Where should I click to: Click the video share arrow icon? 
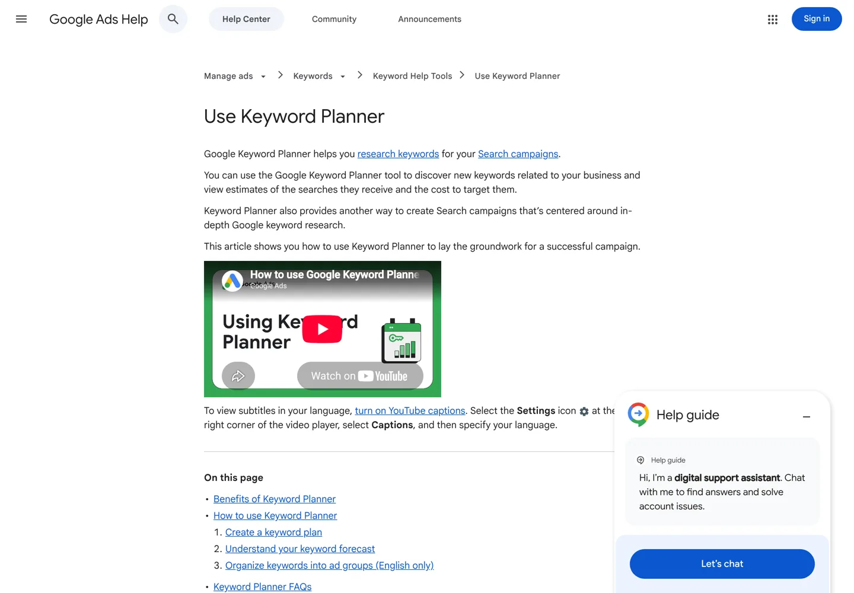(238, 376)
